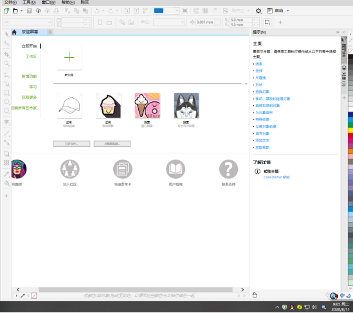Select the Parallel Dimension line tool
The image size is (353, 313).
pyautogui.click(x=6, y=133)
